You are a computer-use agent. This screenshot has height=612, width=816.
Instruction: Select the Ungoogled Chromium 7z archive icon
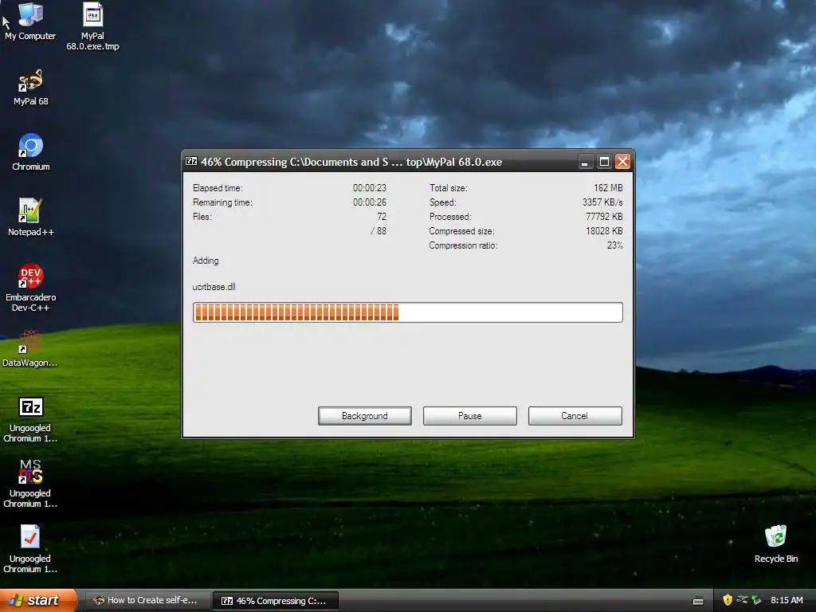tap(30, 419)
